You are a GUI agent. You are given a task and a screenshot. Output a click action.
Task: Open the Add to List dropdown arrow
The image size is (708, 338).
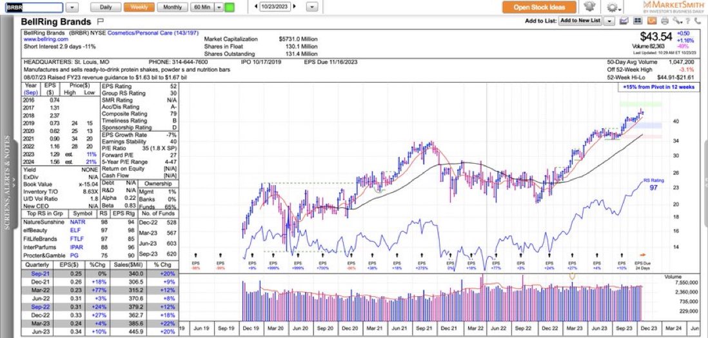[x=609, y=21]
